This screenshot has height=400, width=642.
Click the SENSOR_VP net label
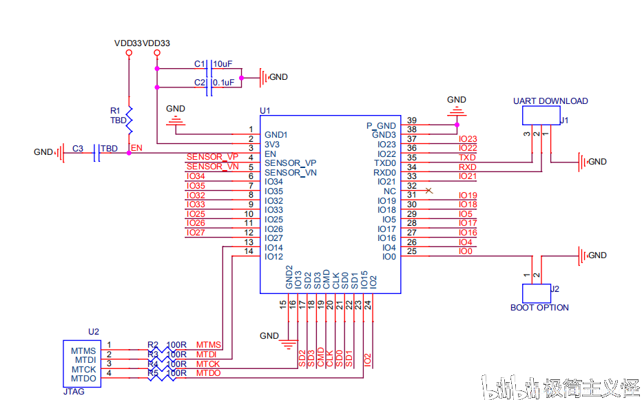[x=212, y=157]
